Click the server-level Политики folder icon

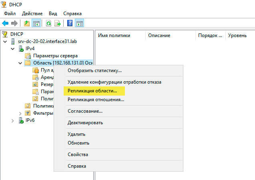(28, 106)
